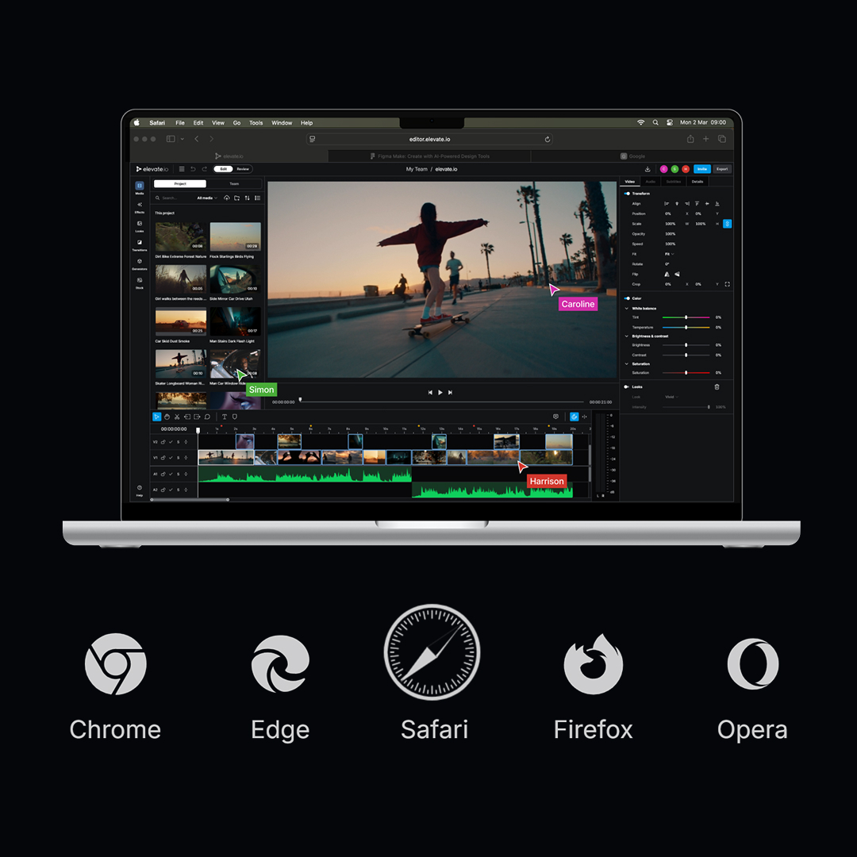Select the hand pan tool in timeline
Viewport: 857px width, 857px height.
pyautogui.click(x=167, y=417)
